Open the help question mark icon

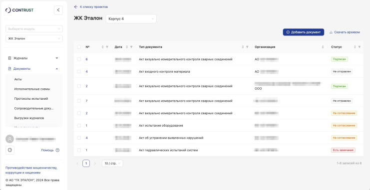(x=57, y=150)
